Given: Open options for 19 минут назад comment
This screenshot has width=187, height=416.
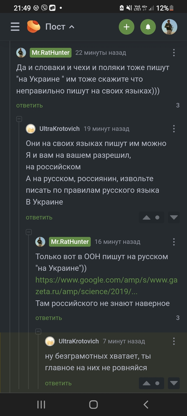Looking at the screenshot, I should coord(174,129).
